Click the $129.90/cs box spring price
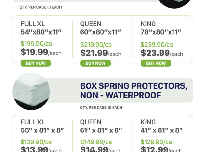The image size is (203, 152). [156, 142]
